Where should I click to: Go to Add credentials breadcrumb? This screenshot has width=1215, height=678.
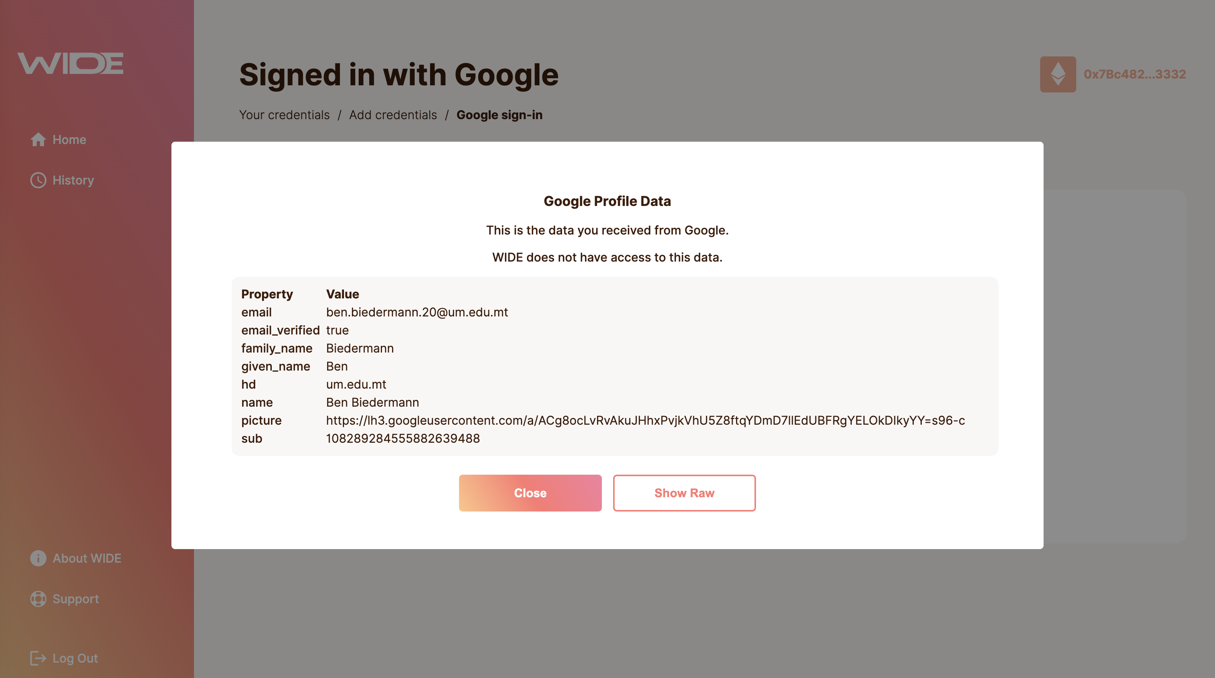[x=393, y=115]
